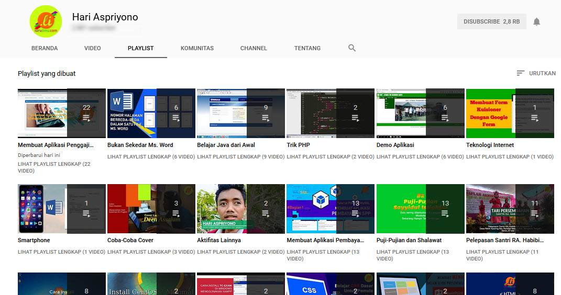Open Puji-Pujian dan Shalawat title
561x295 pixels.
(409, 241)
